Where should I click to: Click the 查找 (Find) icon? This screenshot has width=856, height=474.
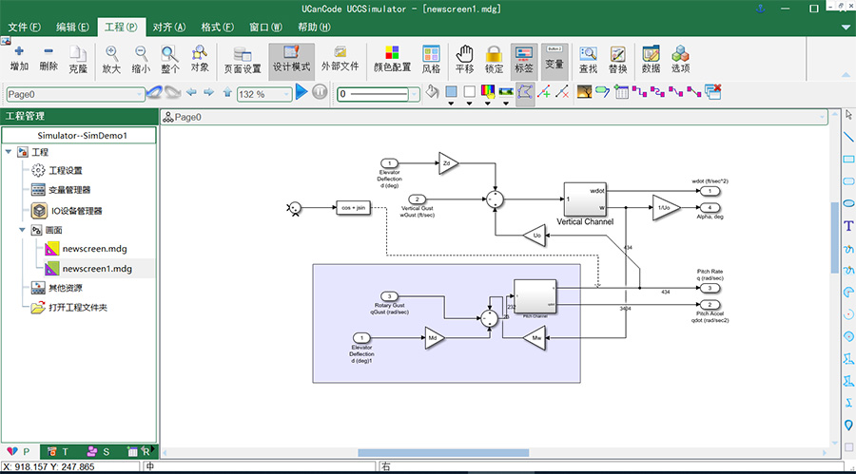[x=588, y=59]
